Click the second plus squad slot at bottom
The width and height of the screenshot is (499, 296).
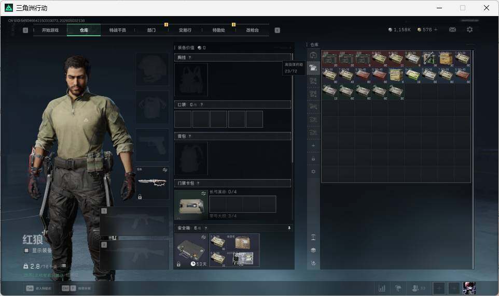coord(454,288)
